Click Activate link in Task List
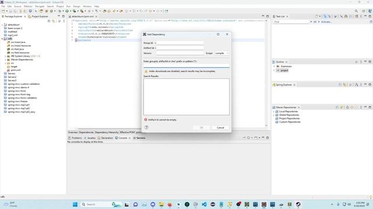Image resolution: width=373 pixels, height=209 pixels. [x=326, y=22]
